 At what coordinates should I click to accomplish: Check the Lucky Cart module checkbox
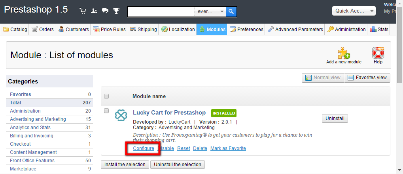tap(106, 111)
